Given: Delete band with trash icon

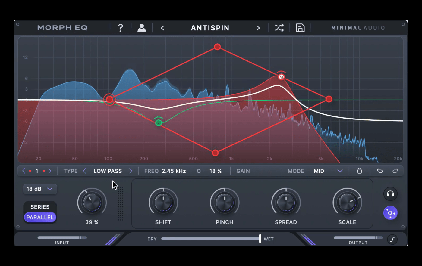Looking at the screenshot, I should pyautogui.click(x=360, y=171).
